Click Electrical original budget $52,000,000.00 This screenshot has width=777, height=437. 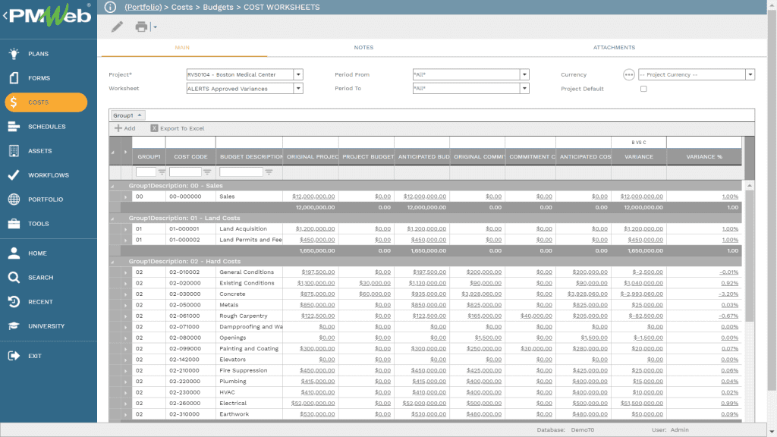(x=313, y=404)
